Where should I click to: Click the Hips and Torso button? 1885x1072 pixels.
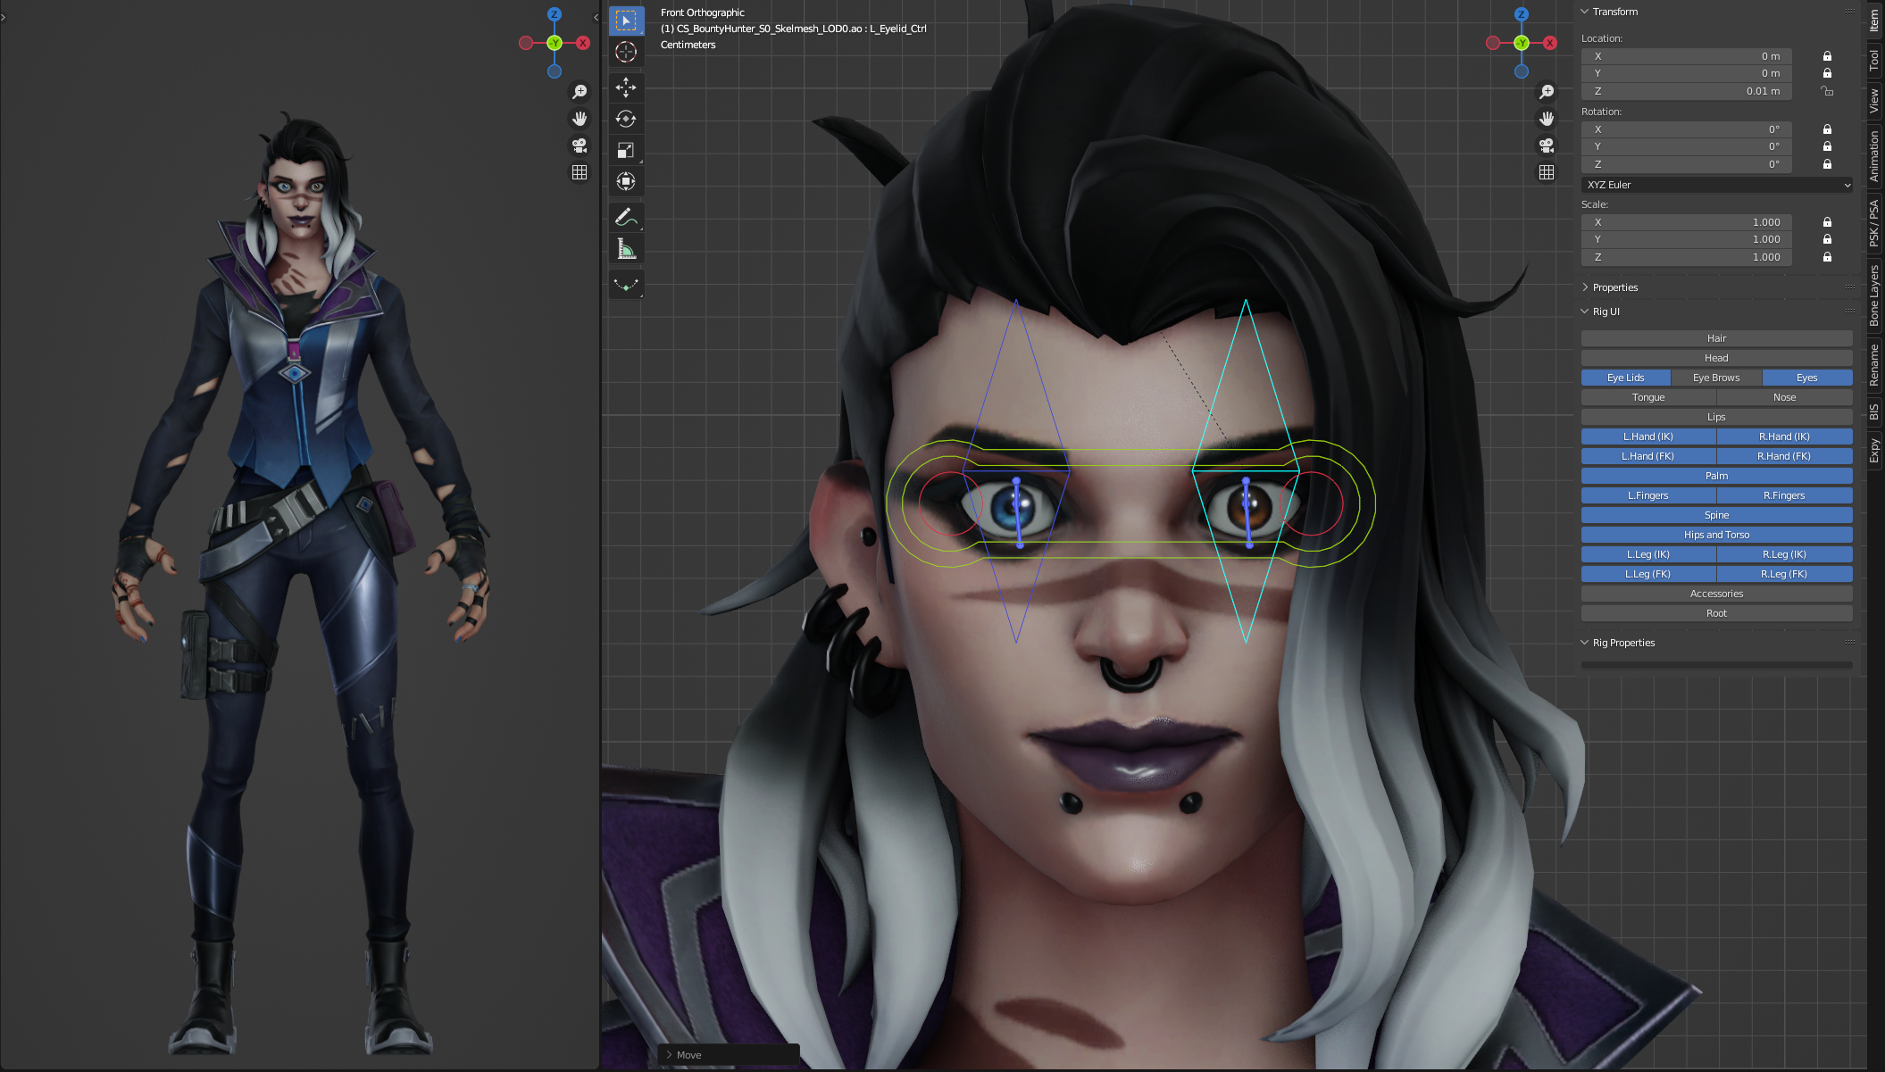tap(1716, 535)
